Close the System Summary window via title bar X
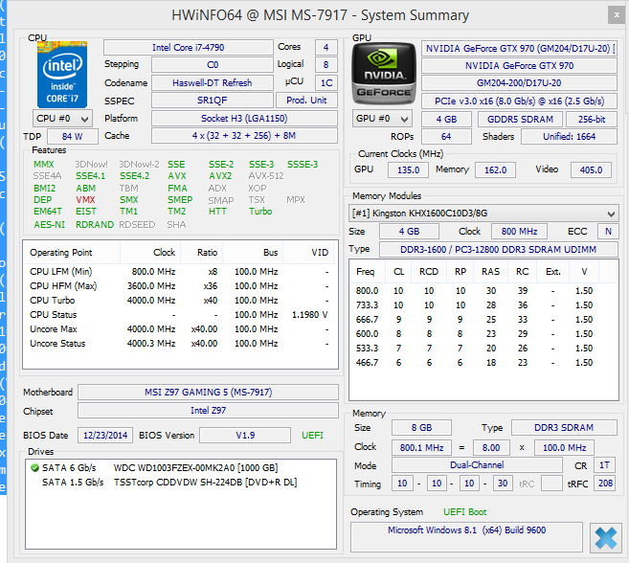Viewport: 629px width, 563px height. tap(617, 15)
